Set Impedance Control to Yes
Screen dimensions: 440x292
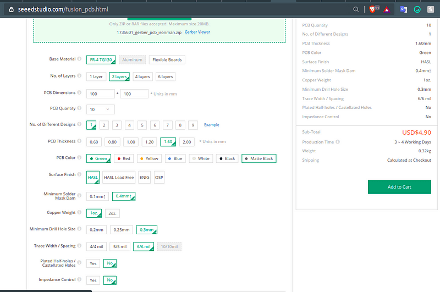[93, 280]
